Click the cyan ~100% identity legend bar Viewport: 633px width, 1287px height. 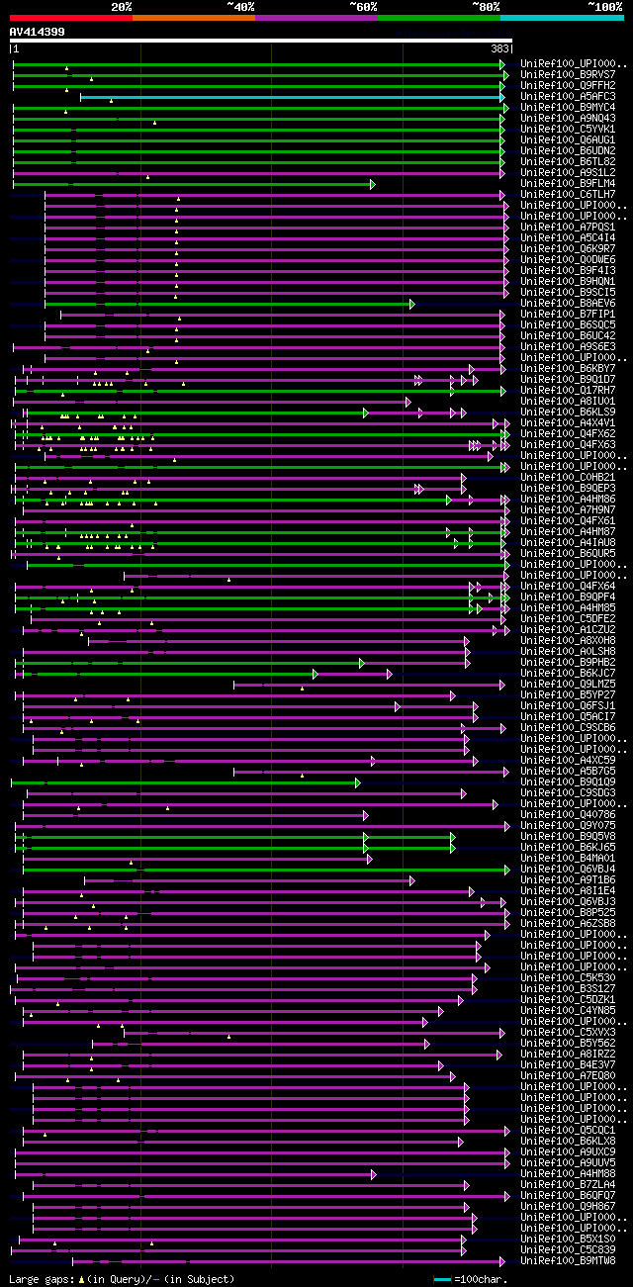point(561,18)
